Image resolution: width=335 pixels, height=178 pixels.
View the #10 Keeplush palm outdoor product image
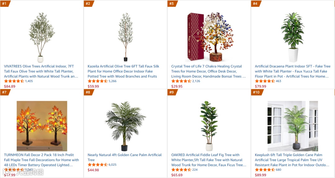293,126
